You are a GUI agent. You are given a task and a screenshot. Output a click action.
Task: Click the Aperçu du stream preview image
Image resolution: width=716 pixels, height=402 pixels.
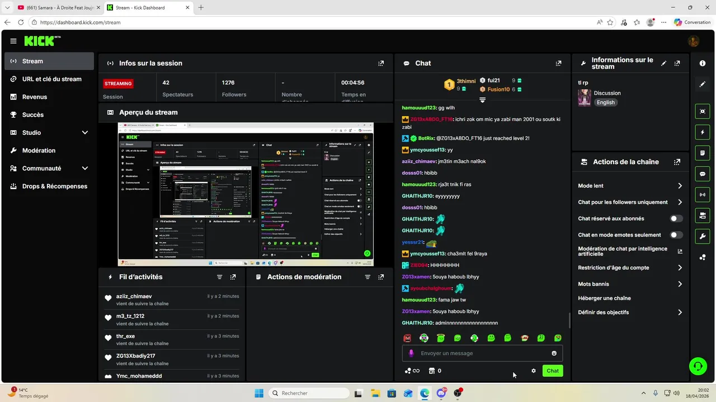click(246, 194)
